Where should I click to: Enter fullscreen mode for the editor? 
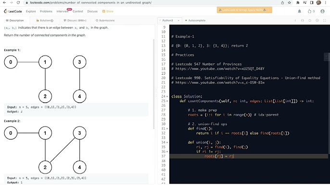click(324, 20)
